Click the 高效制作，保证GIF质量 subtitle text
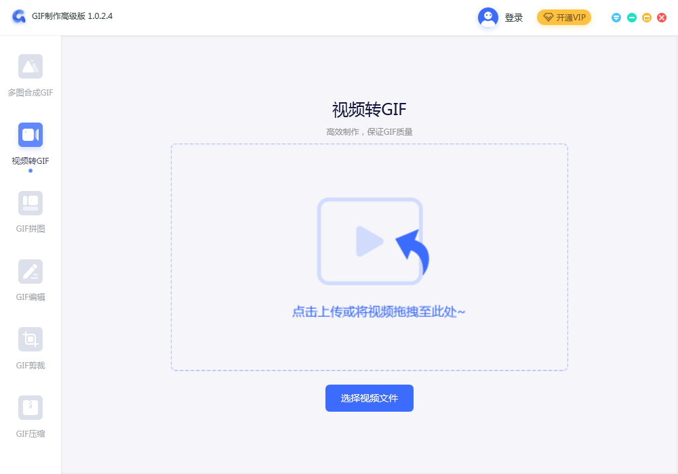This screenshot has height=474, width=678. (x=369, y=132)
